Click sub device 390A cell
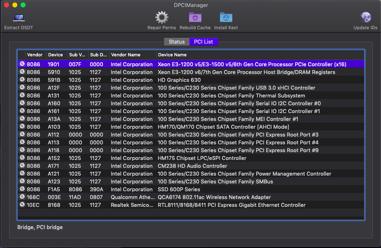Viewport: 381px width, 248px height. point(96,190)
